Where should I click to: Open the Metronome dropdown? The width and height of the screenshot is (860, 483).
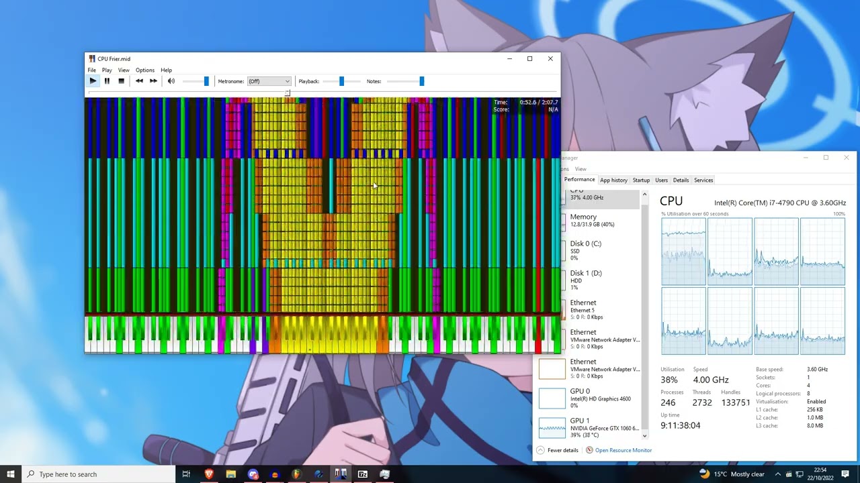click(269, 81)
